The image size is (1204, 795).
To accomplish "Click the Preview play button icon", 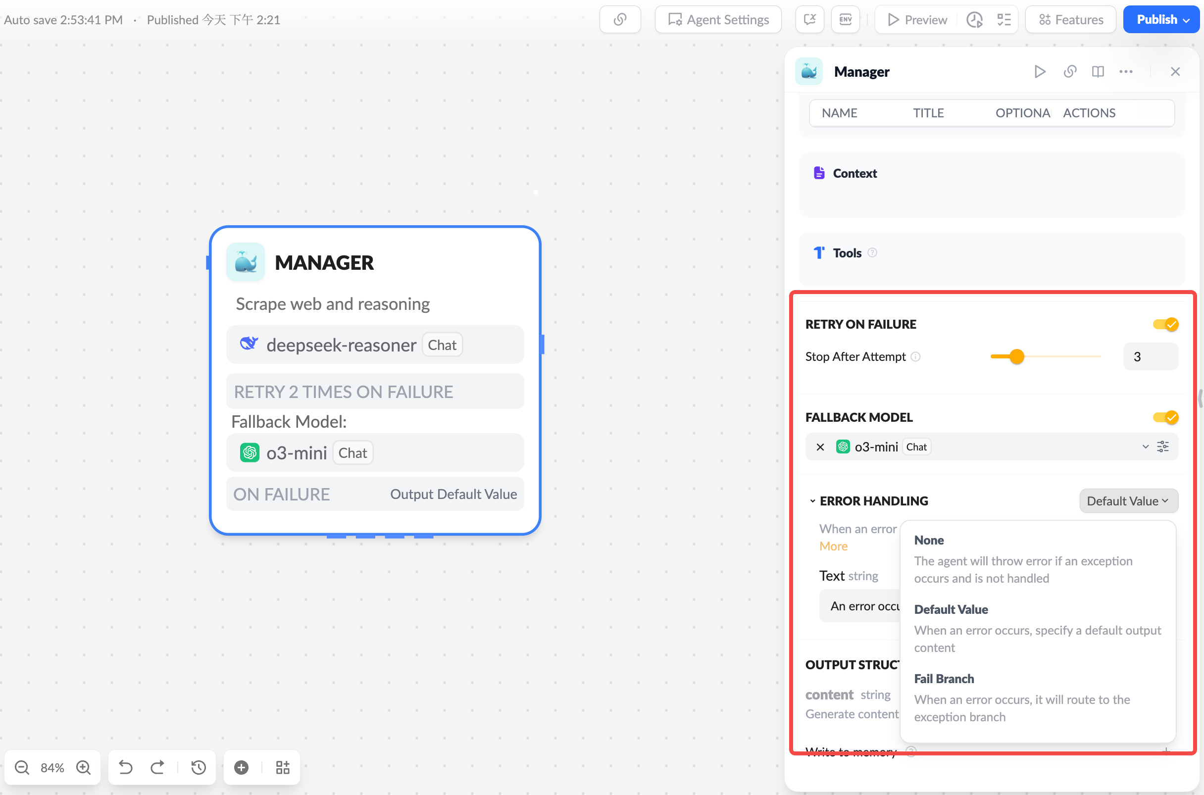I will coord(892,19).
